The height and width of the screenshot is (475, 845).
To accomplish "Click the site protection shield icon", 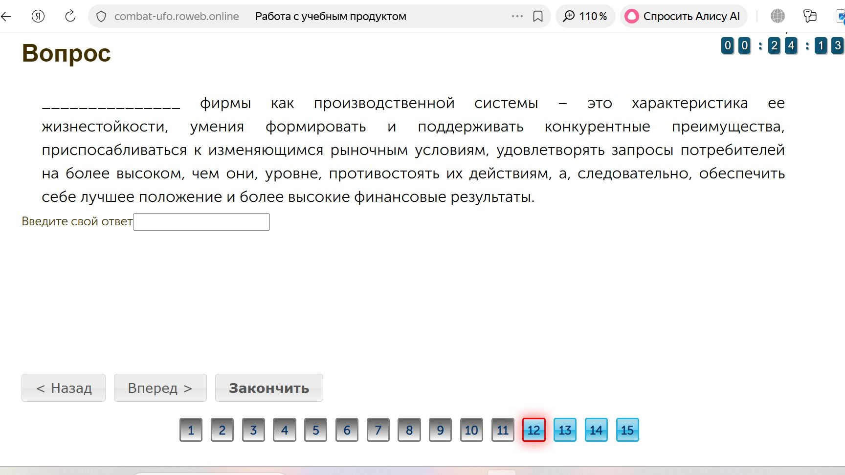I will coord(101,17).
